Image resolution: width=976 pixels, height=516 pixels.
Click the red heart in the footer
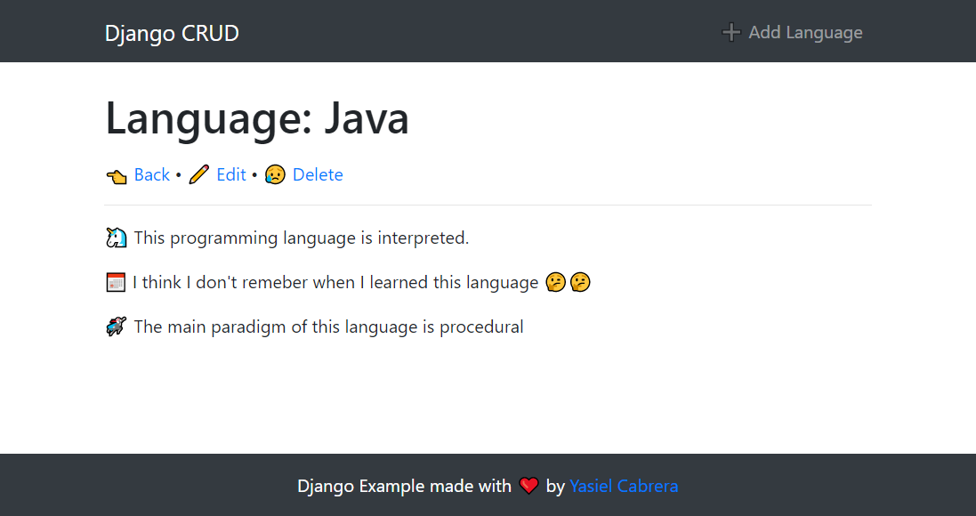528,486
